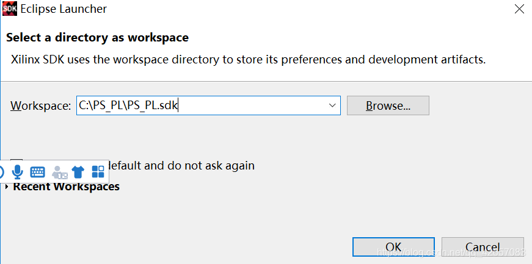Open the Workspace path dropdown arrow
532x264 pixels.
click(x=332, y=105)
